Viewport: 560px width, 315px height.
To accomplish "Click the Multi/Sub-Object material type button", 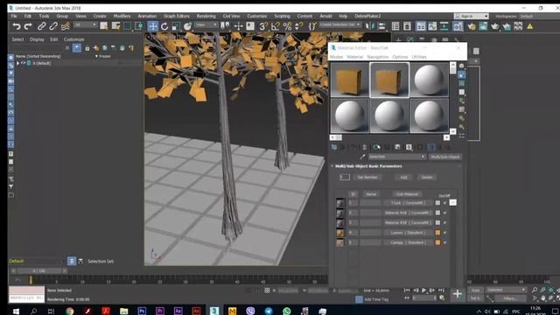I will coord(445,157).
